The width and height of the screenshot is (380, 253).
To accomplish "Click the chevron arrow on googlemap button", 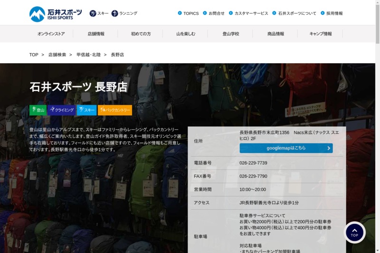I will click(329, 148).
